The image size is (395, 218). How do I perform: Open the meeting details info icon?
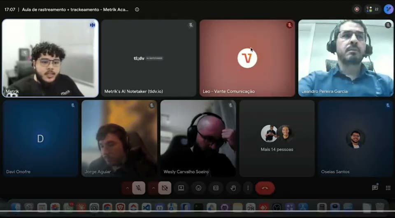coord(137,9)
